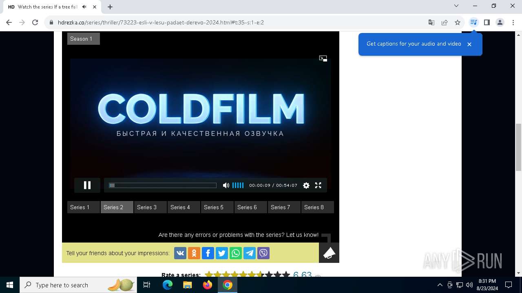Click 'Are there any errors' report text
Image resolution: width=522 pixels, height=293 pixels.
point(239,235)
